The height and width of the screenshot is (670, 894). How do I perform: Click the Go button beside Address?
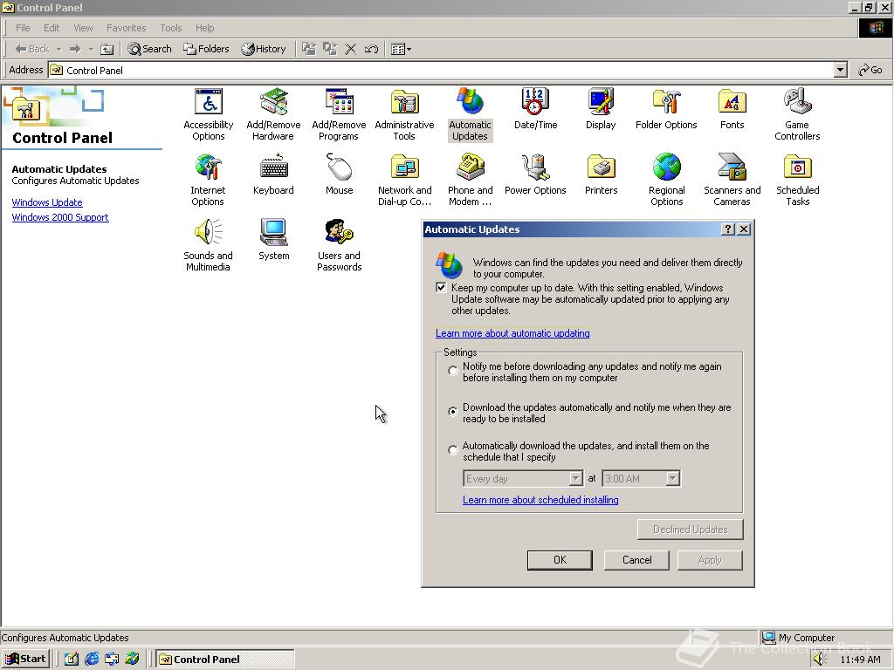pos(870,70)
